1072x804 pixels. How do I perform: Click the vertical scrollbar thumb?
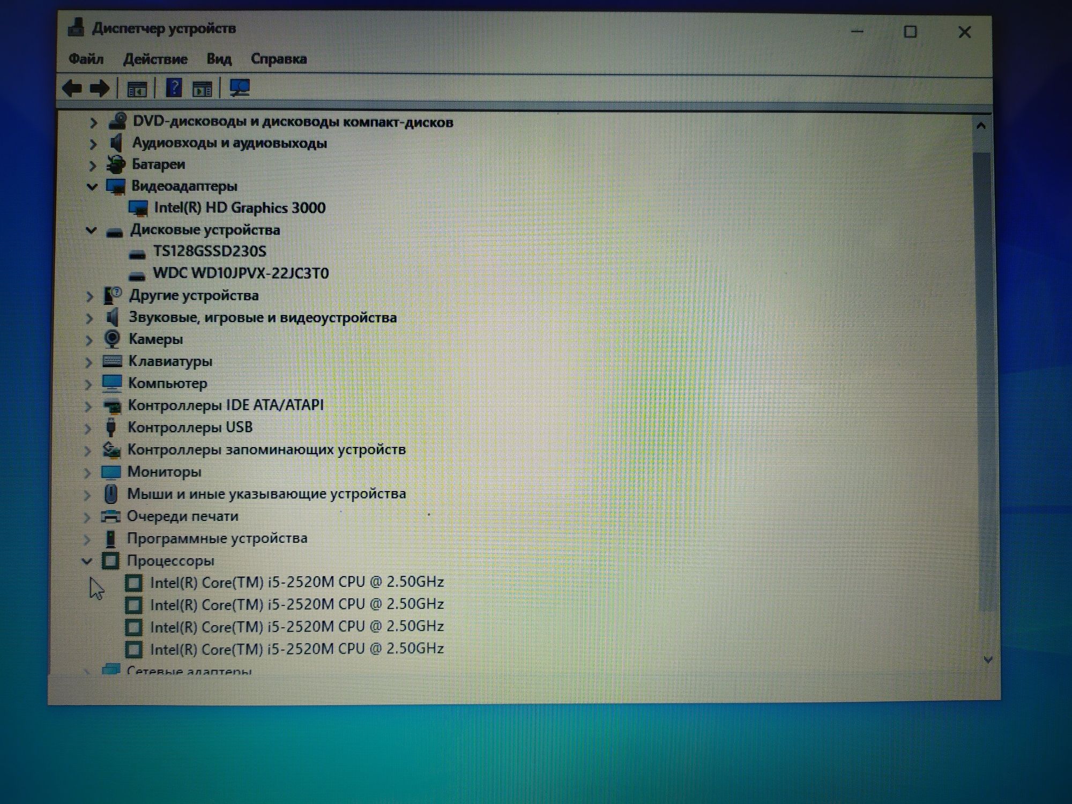pyautogui.click(x=984, y=381)
